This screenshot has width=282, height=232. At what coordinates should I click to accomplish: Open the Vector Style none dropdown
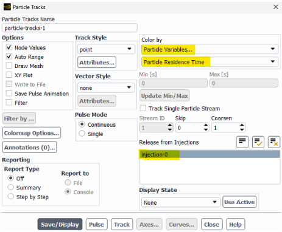click(106, 87)
